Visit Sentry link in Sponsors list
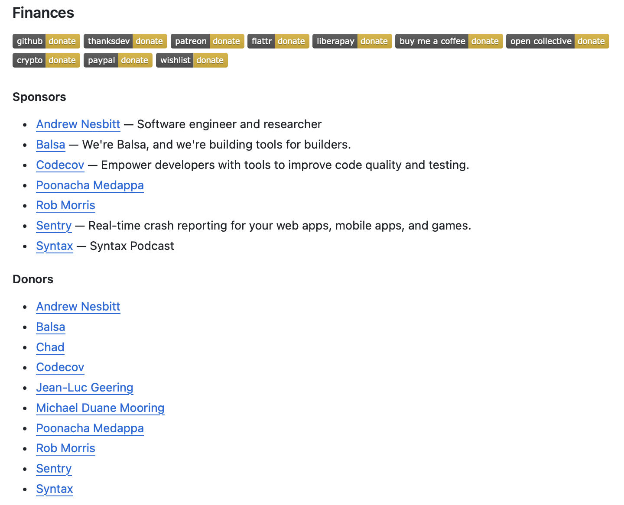Image resolution: width=624 pixels, height=505 pixels. tap(54, 226)
